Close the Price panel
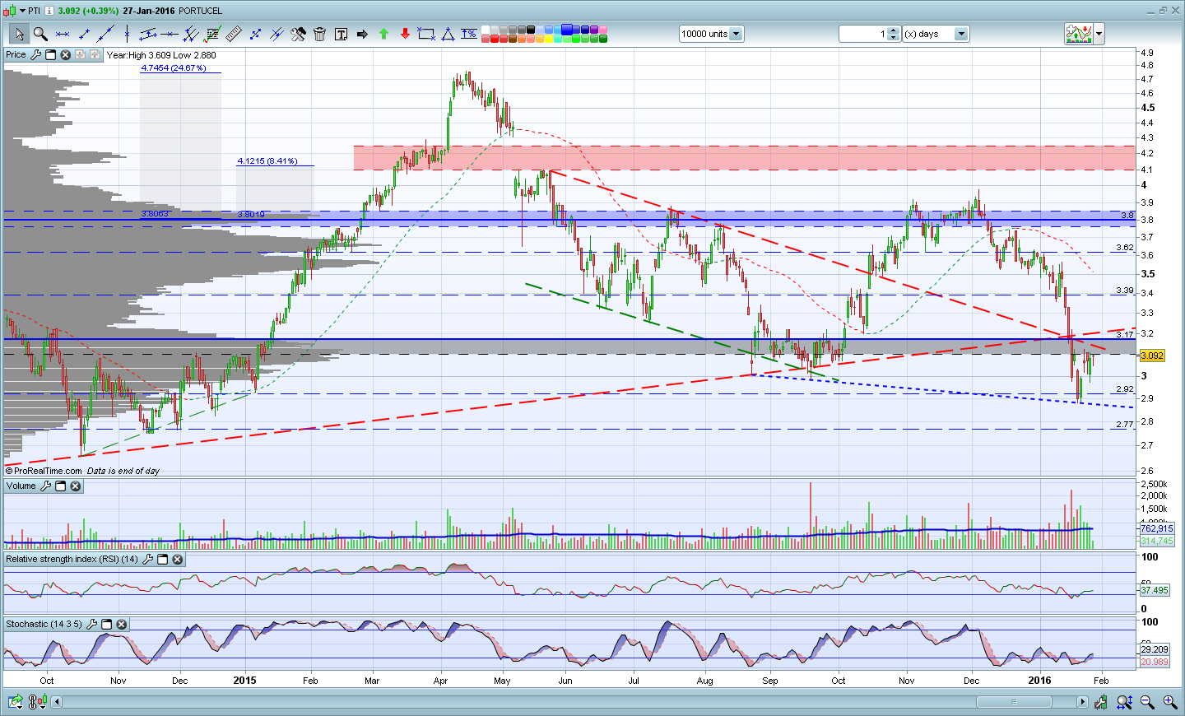This screenshot has width=1185, height=716. 65,55
